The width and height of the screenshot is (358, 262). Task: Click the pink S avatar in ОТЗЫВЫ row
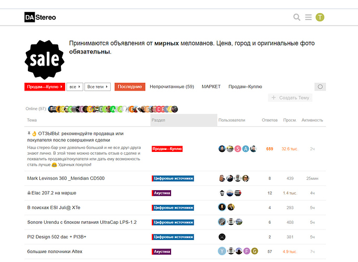(238, 149)
